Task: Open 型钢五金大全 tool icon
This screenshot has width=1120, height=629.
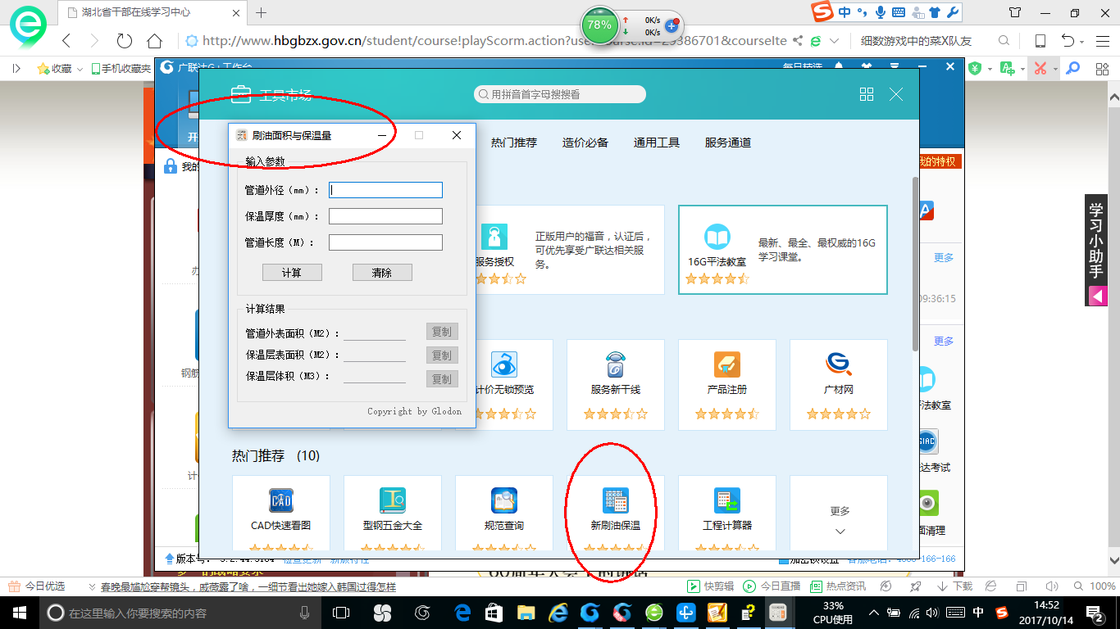Action: (393, 500)
